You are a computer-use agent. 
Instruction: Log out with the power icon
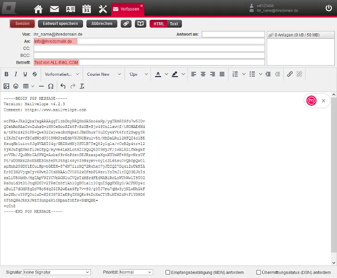[329, 8]
